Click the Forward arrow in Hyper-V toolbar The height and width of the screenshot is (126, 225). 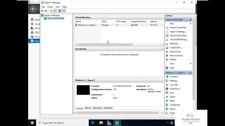click(46, 11)
